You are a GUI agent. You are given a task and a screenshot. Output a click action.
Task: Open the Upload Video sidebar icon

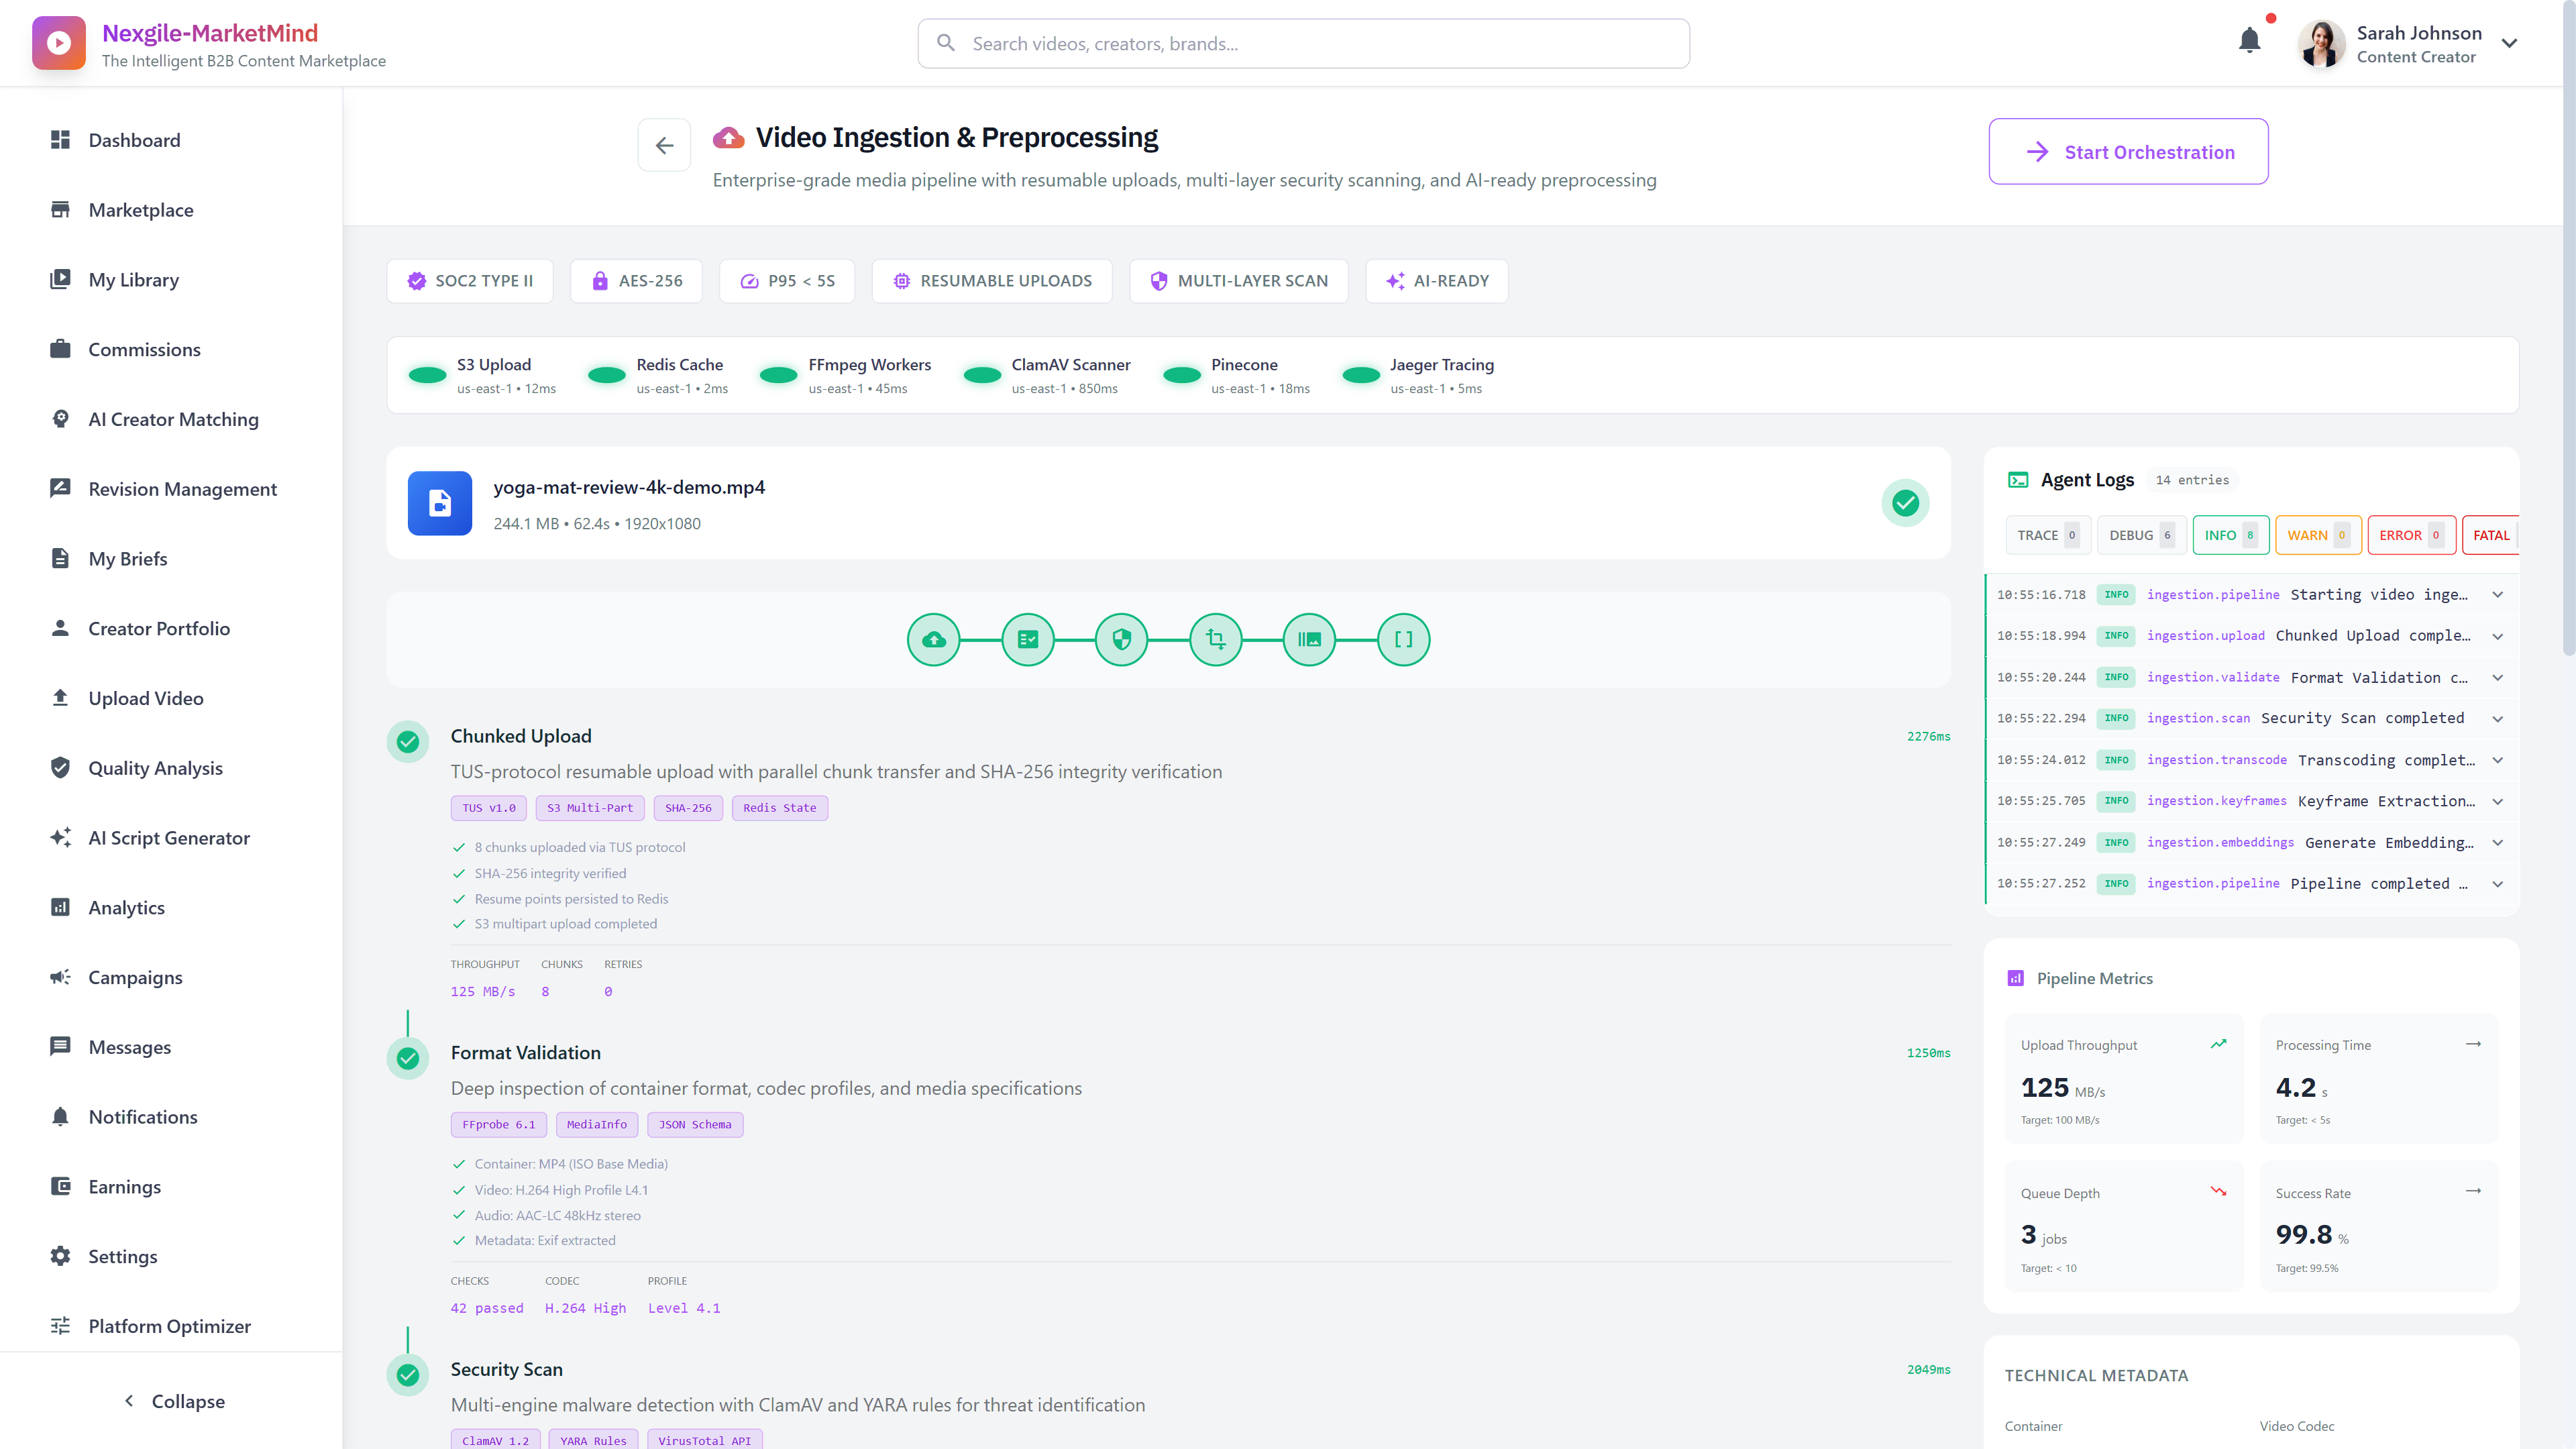pos(61,698)
